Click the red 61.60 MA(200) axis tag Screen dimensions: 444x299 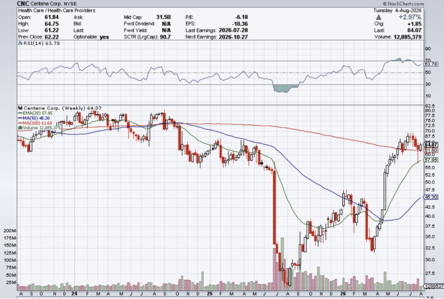tap(431, 150)
